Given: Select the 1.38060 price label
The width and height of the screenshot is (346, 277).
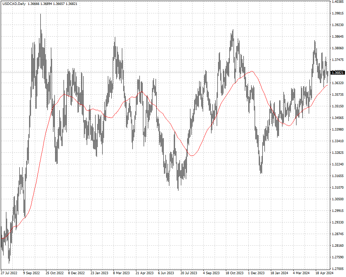Looking at the screenshot, I should click(338, 48).
